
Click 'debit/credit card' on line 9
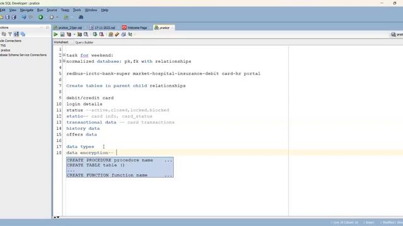[90, 98]
